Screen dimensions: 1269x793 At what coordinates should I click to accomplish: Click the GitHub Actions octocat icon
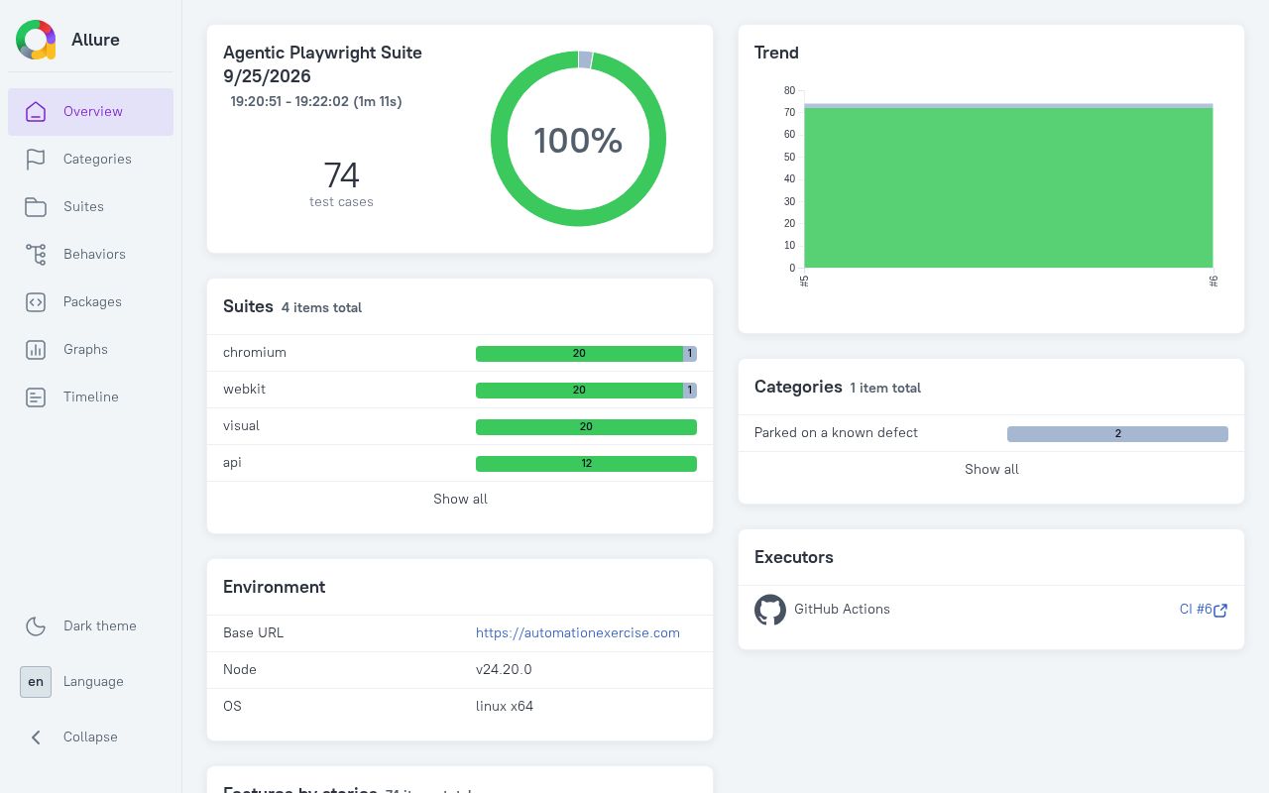coord(770,610)
